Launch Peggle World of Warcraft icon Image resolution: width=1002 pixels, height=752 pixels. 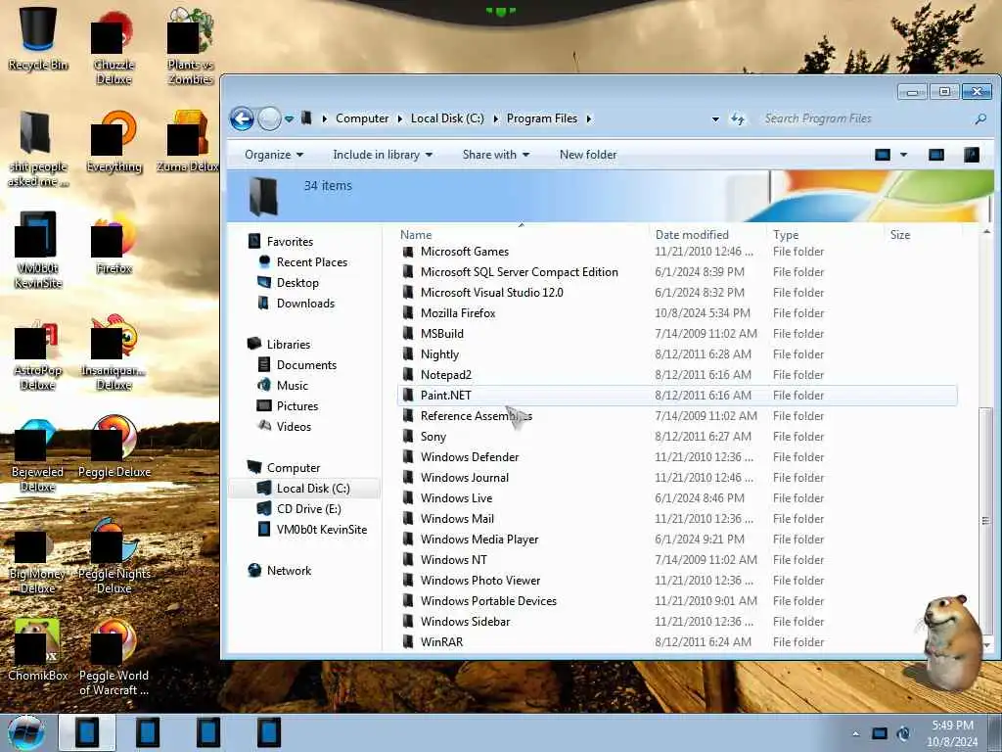coord(114,659)
